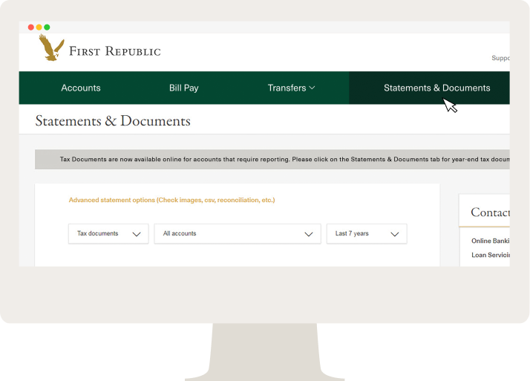530x381 pixels.
Task: Click the Tax Documents notification banner text
Action: point(284,159)
